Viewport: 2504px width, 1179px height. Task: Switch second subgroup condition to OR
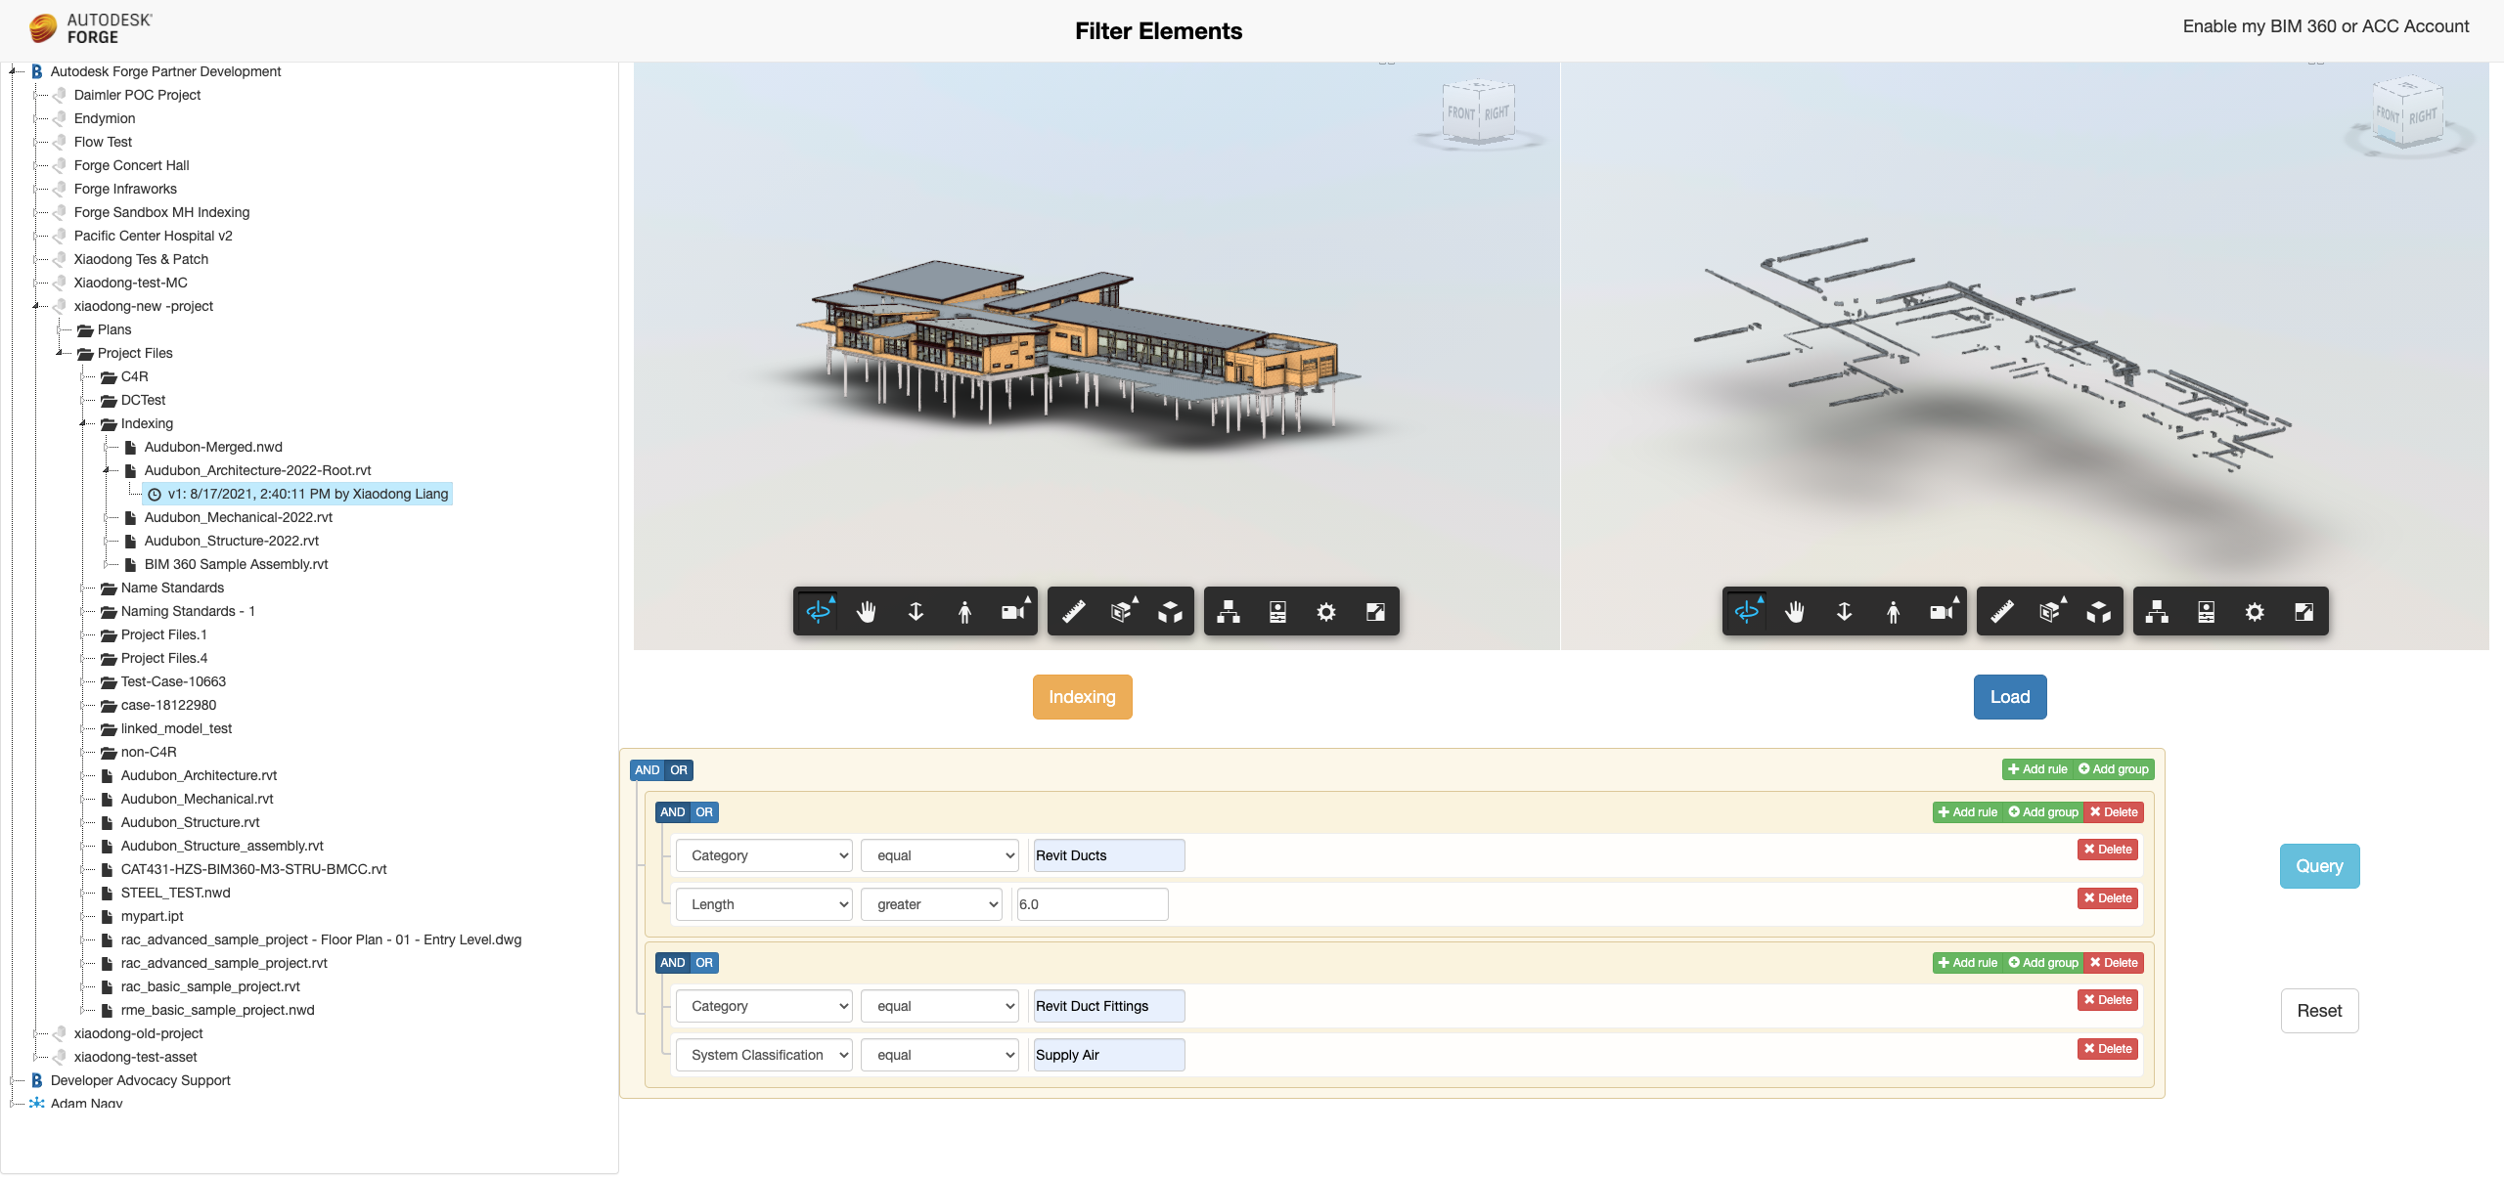pyautogui.click(x=704, y=963)
